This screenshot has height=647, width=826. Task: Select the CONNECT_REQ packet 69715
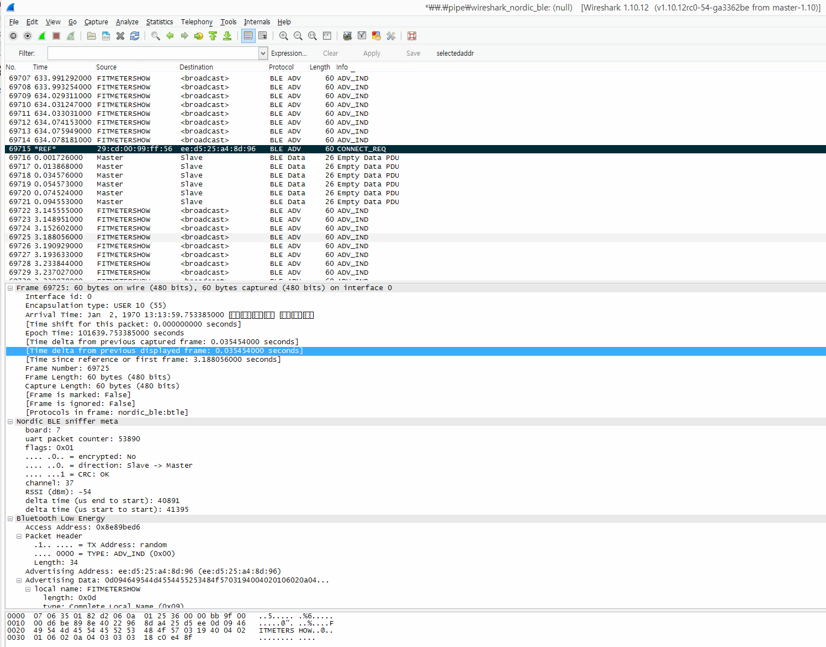point(415,149)
